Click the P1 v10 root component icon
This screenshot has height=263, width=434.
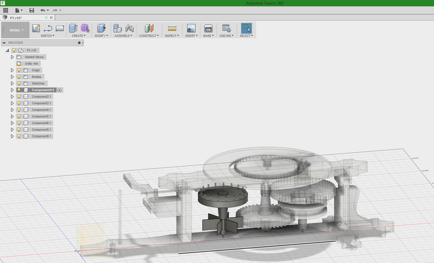pyautogui.click(x=21, y=50)
